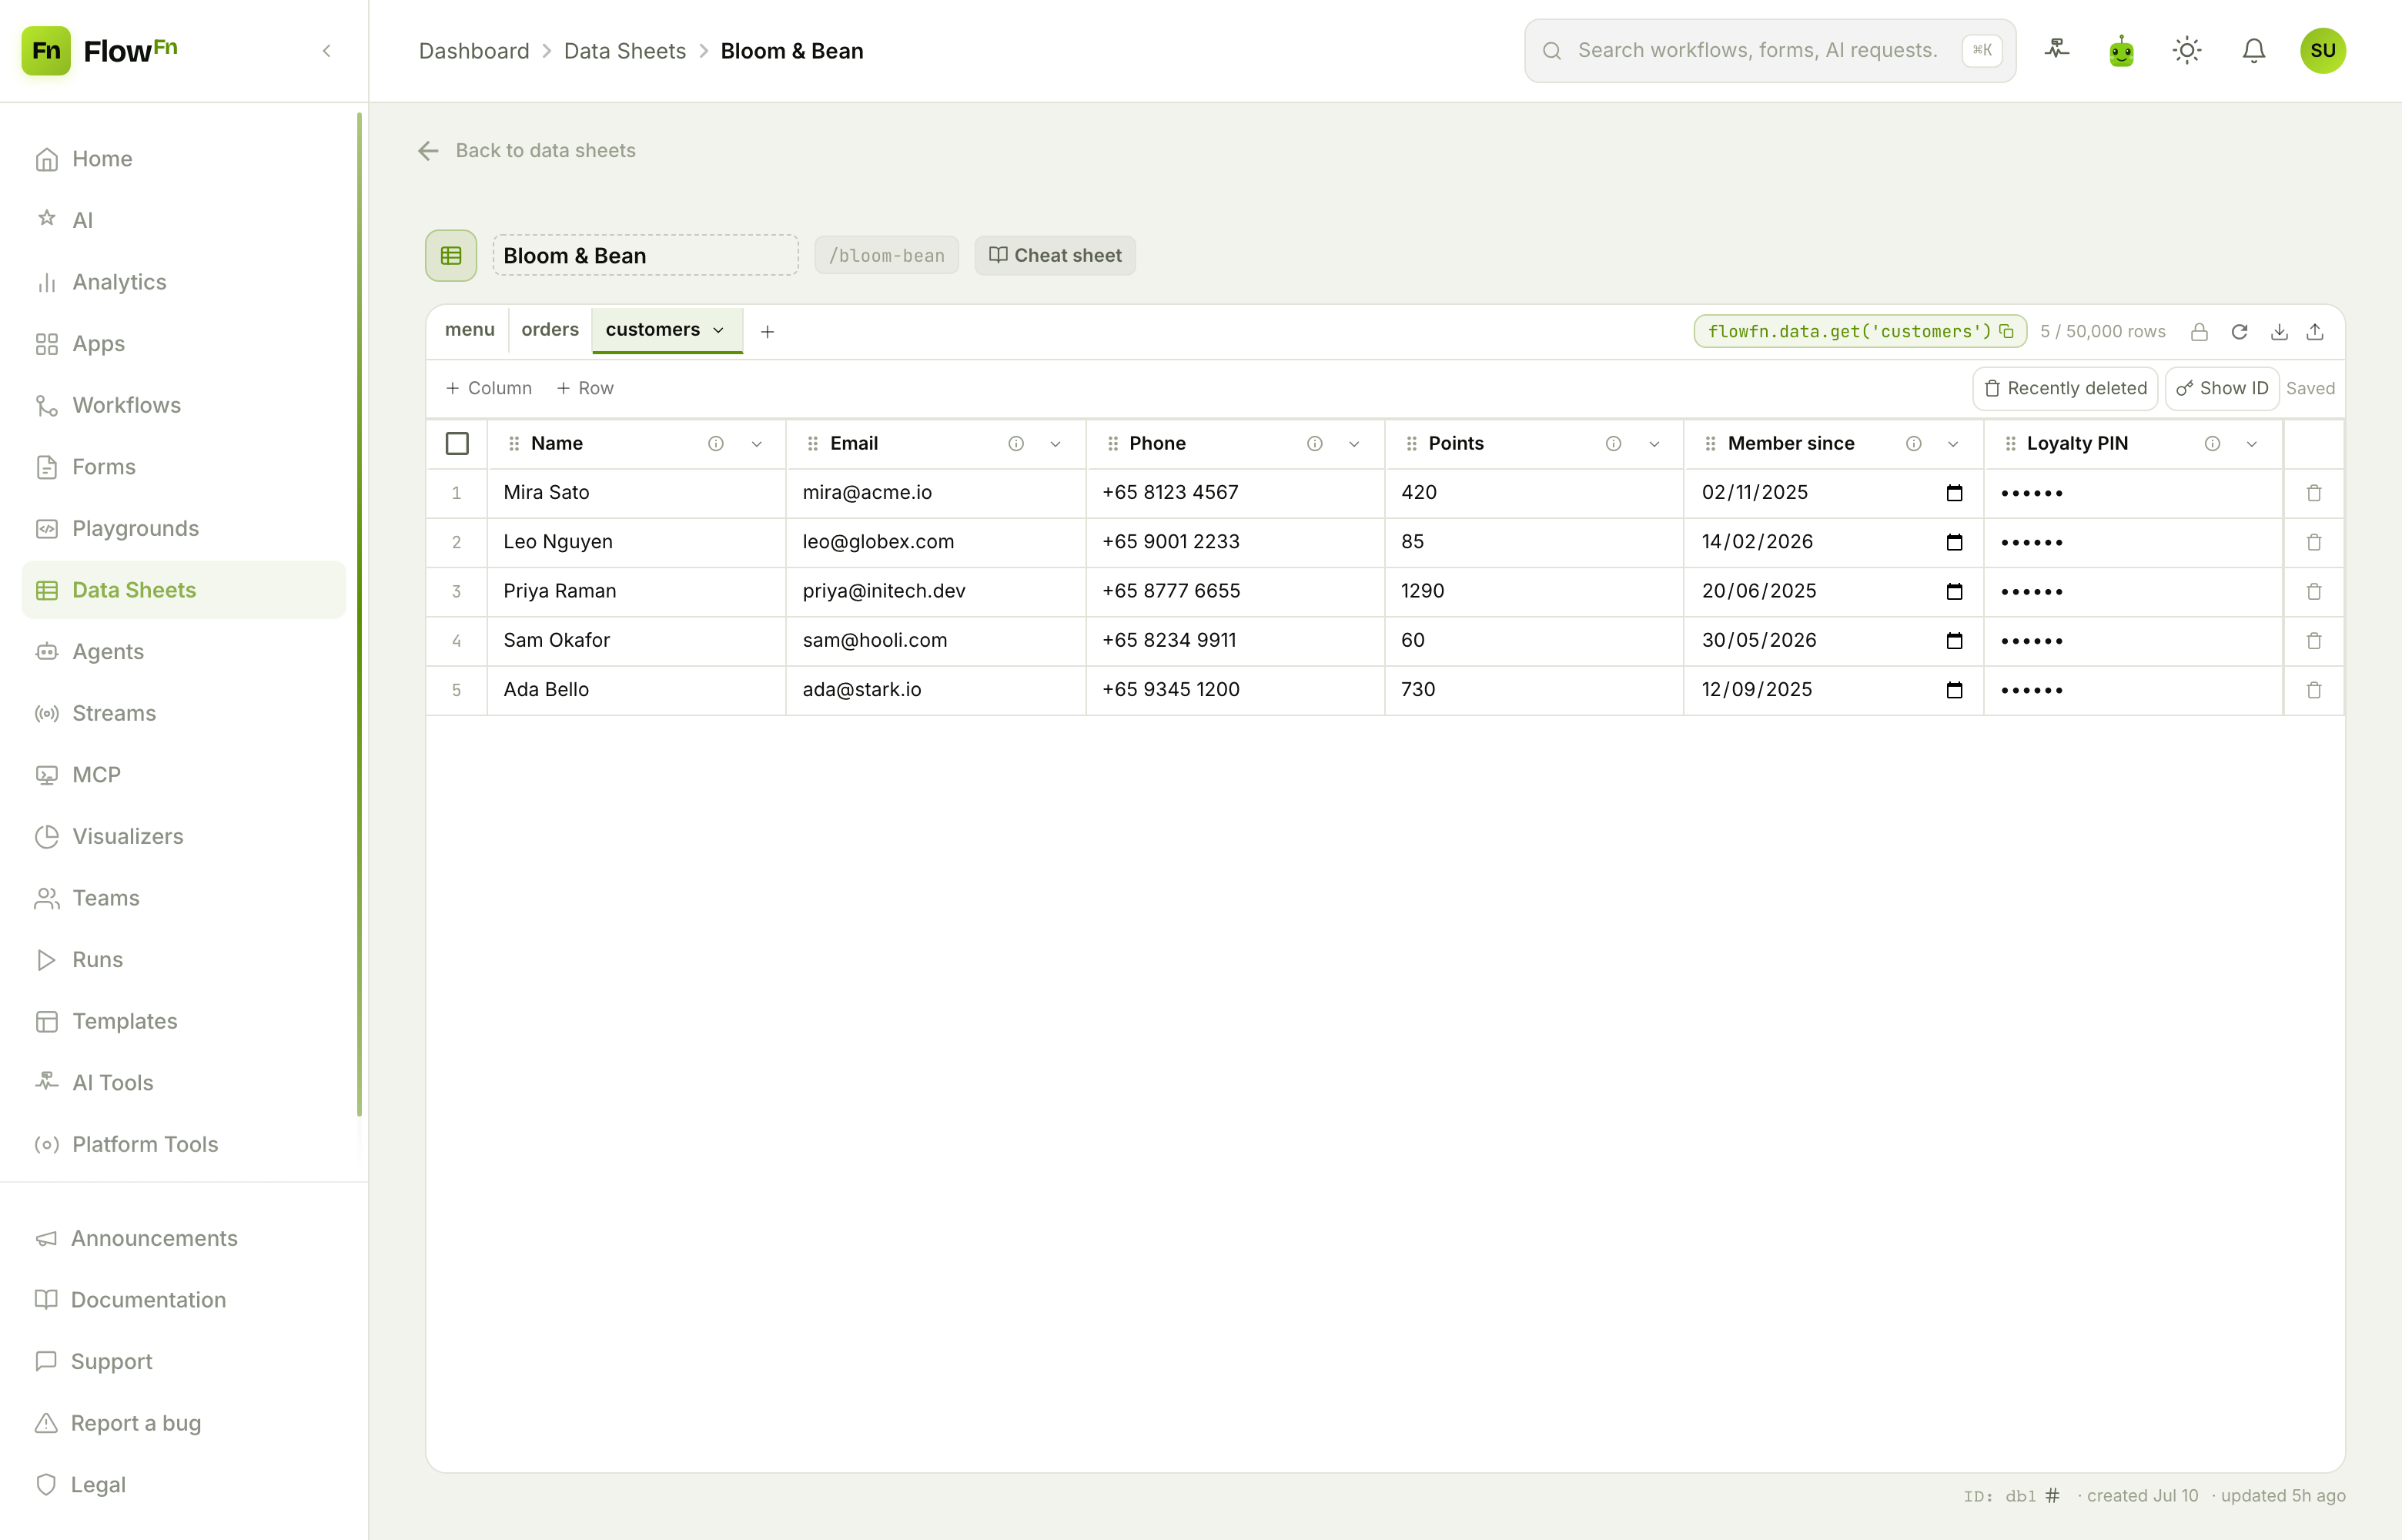Viewport: 2402px width, 1540px height.
Task: Edit the Bloom & Bean sheet name field
Action: coord(644,256)
